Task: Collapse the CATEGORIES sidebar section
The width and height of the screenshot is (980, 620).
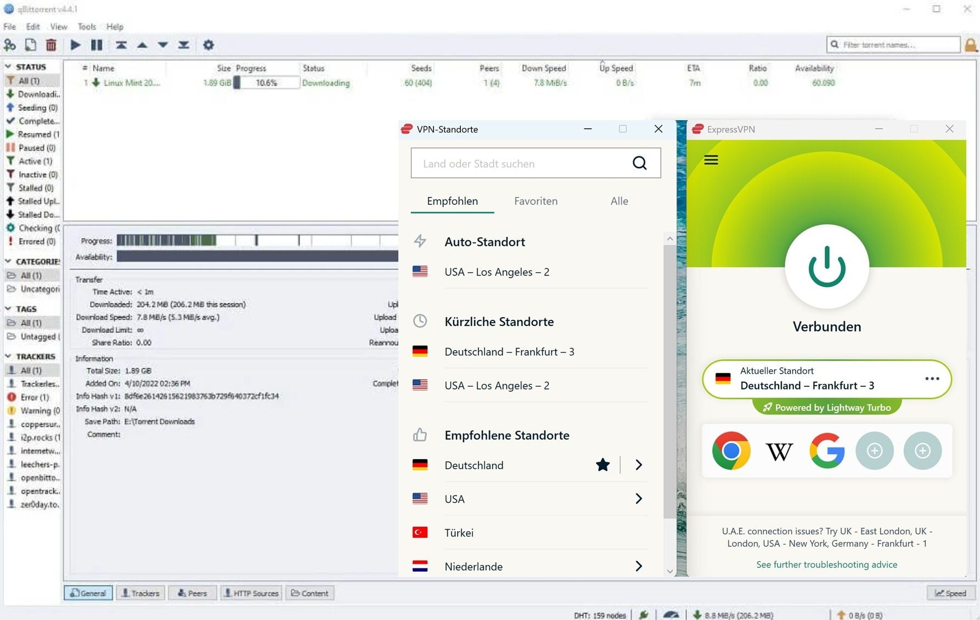Action: click(x=8, y=261)
